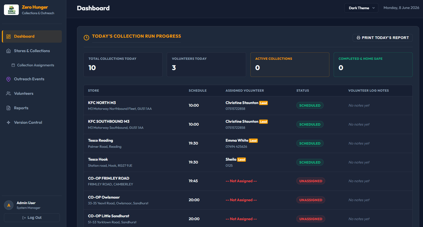Click Unassigned badge for CO-OP Owlsmoor
Viewport: 423px width, 227px height.
coord(311,200)
